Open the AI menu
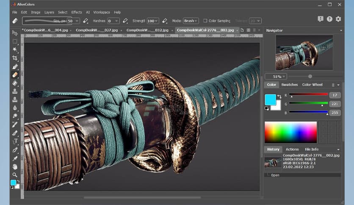354x205 pixels. [x=88, y=12]
